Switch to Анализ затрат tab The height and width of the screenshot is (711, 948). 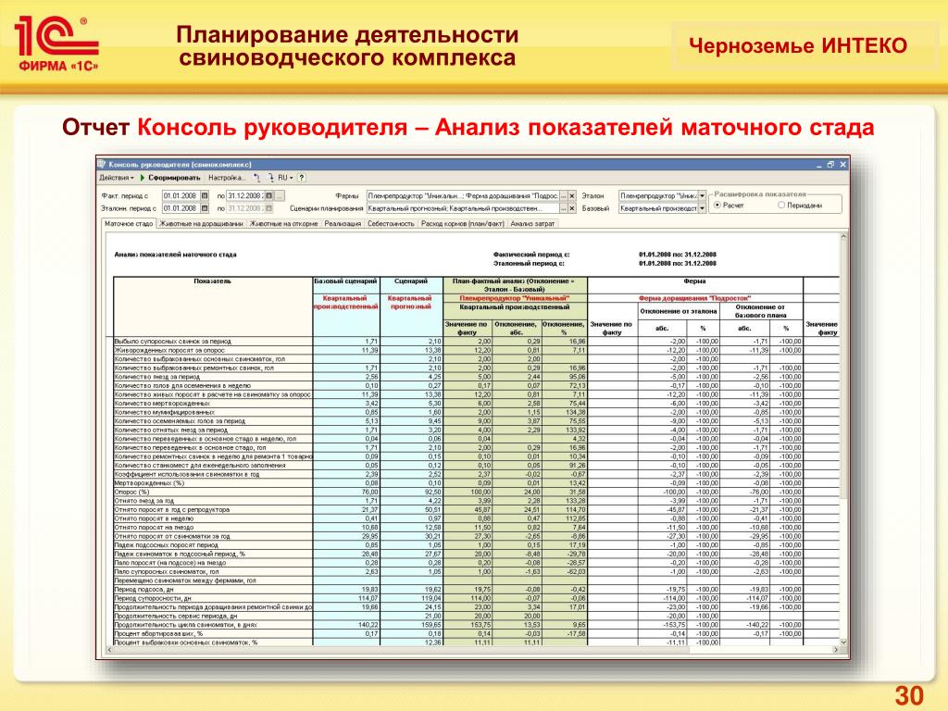pos(532,224)
